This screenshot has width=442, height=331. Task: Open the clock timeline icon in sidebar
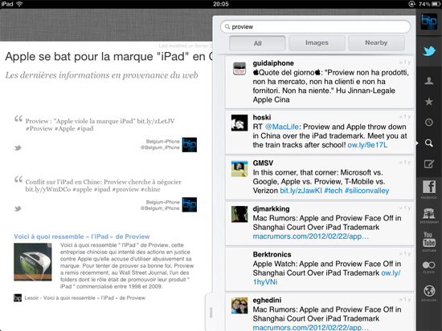click(429, 123)
